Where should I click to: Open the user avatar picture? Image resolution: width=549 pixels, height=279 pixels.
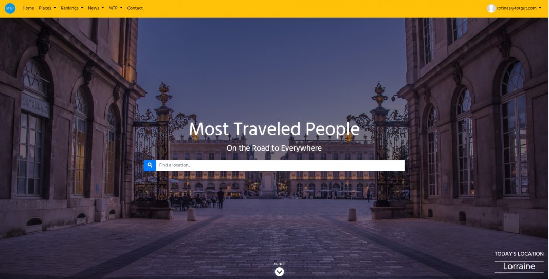tap(491, 8)
